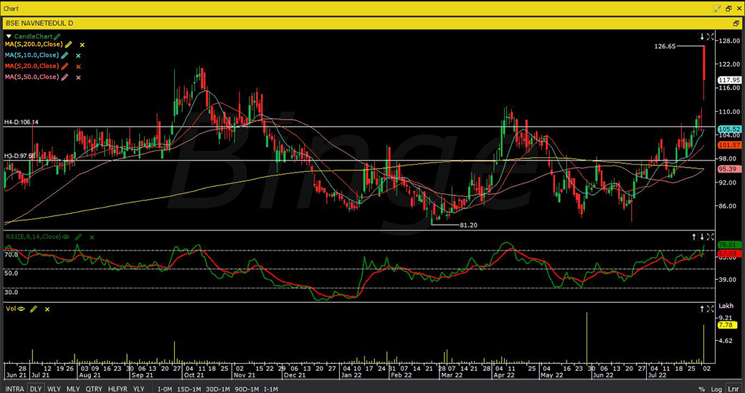Select the DLY timeframe tab

pyautogui.click(x=36, y=388)
